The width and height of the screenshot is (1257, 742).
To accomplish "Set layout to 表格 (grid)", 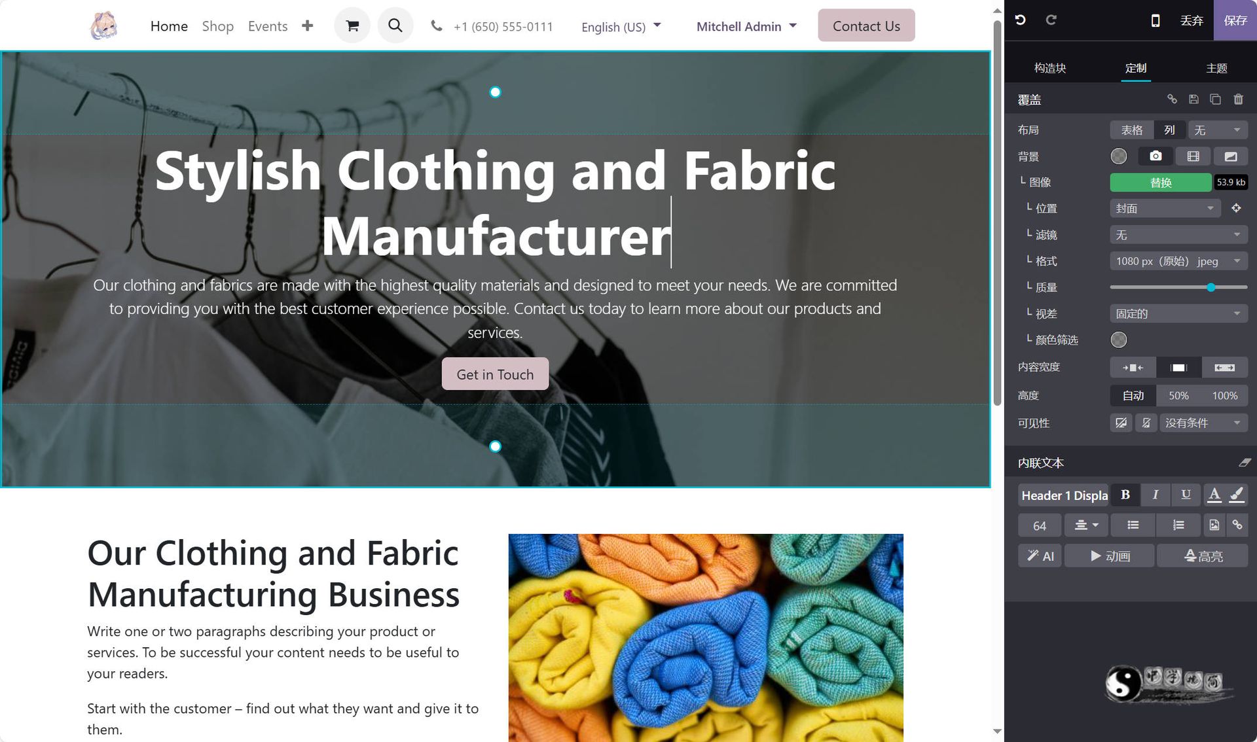I will 1131,130.
